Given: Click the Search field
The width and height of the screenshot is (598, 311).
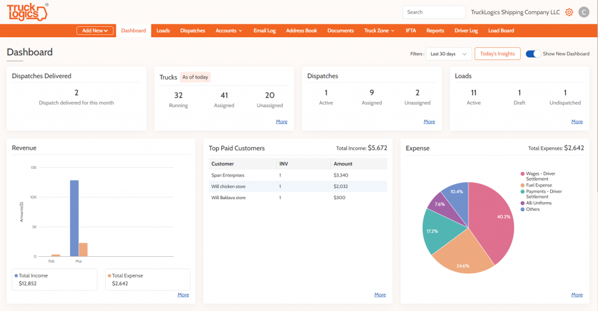Looking at the screenshot, I should (434, 12).
